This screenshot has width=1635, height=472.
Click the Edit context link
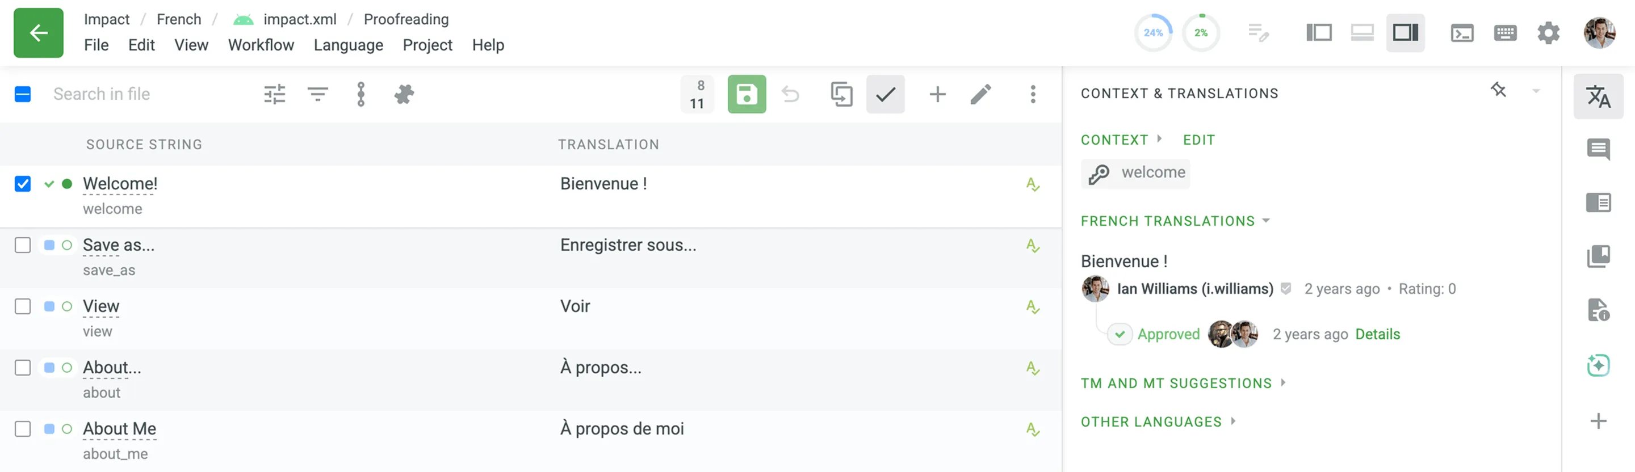click(x=1198, y=140)
